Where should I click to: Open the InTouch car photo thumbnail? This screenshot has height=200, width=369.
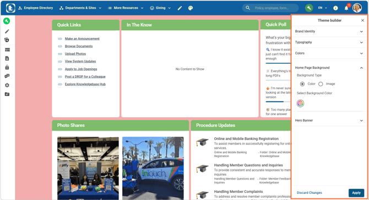click(x=153, y=168)
